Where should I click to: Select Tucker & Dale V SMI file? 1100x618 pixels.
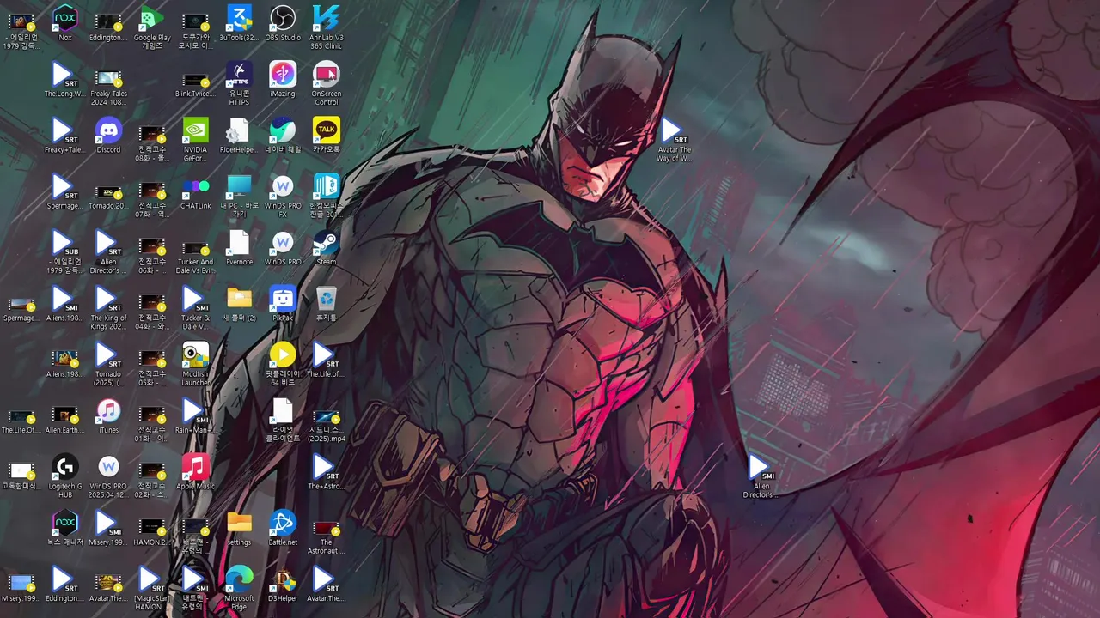(196, 308)
